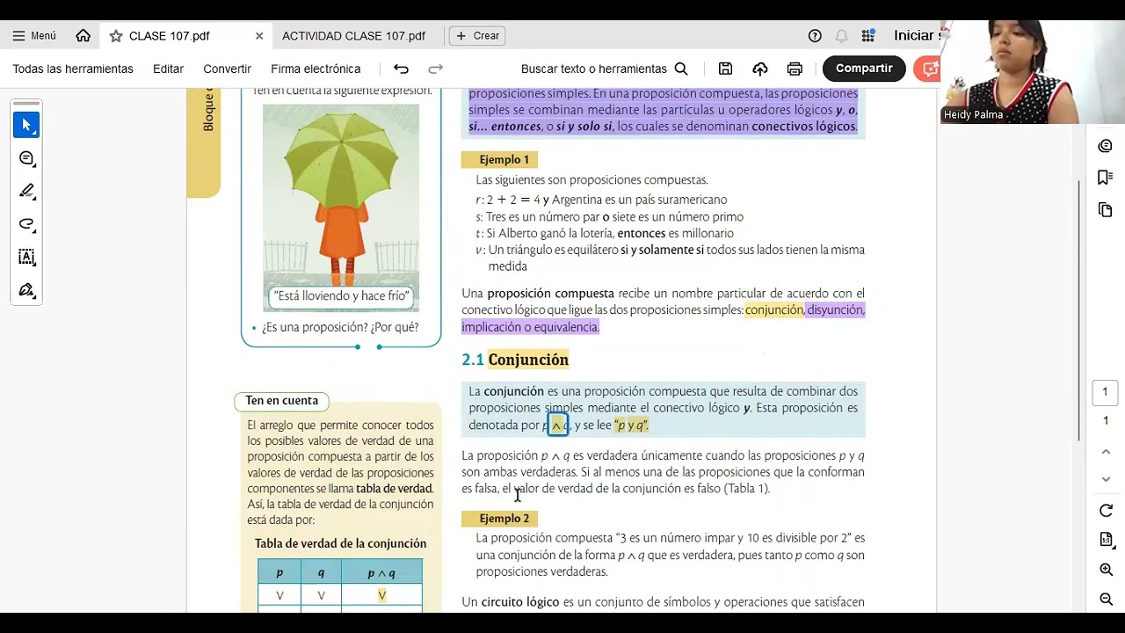Click the umbrella girl illustration
The width and height of the screenshot is (1125, 633).
tap(341, 208)
